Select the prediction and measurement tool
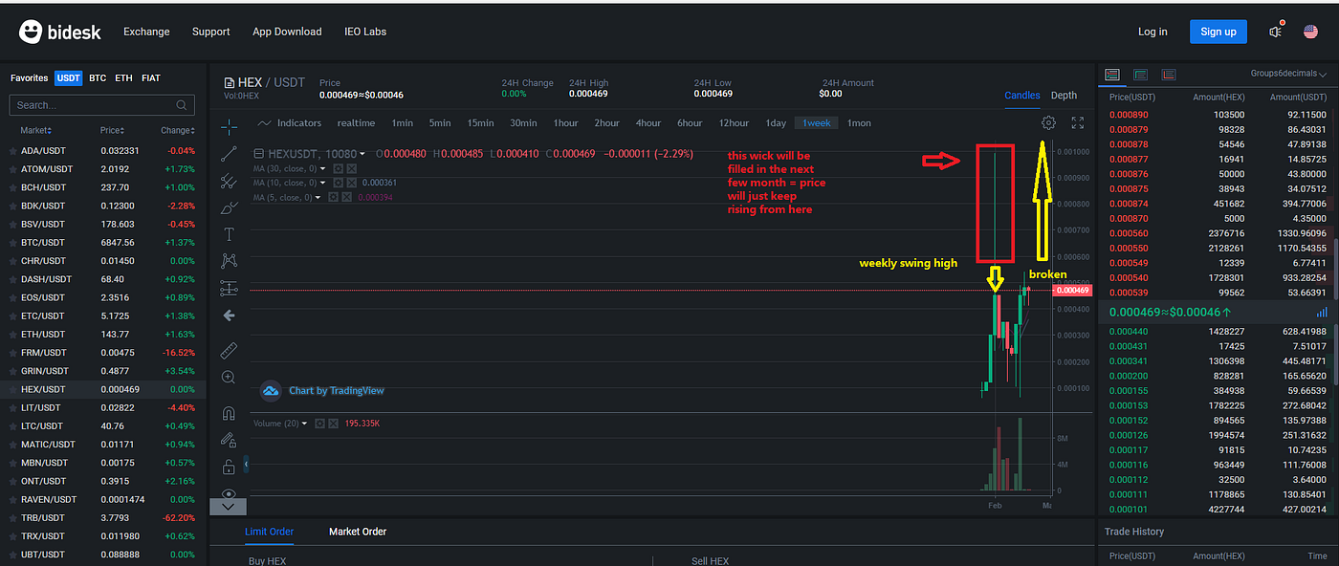The height and width of the screenshot is (566, 1339). tap(229, 288)
